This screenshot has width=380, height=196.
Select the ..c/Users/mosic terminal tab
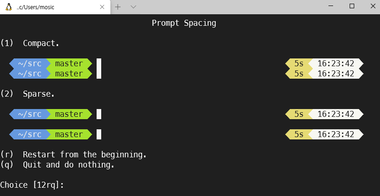[55, 7]
